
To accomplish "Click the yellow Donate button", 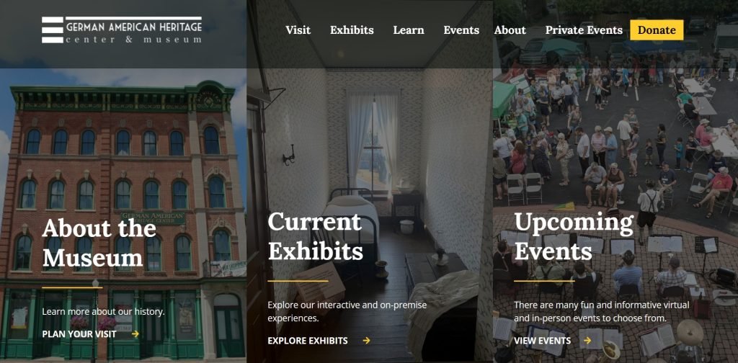I will tap(657, 30).
